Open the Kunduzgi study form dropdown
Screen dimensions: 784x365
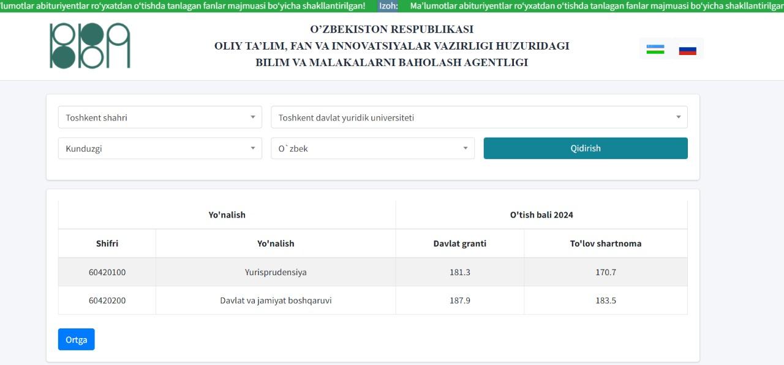click(160, 149)
